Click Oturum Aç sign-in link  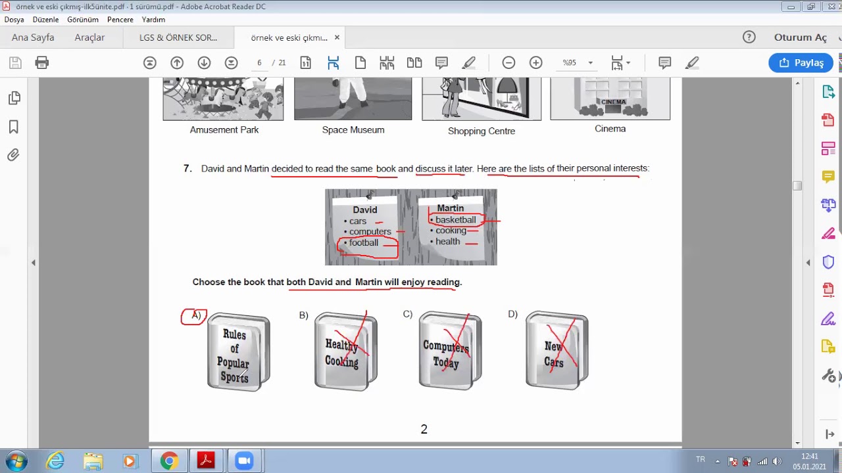point(800,37)
